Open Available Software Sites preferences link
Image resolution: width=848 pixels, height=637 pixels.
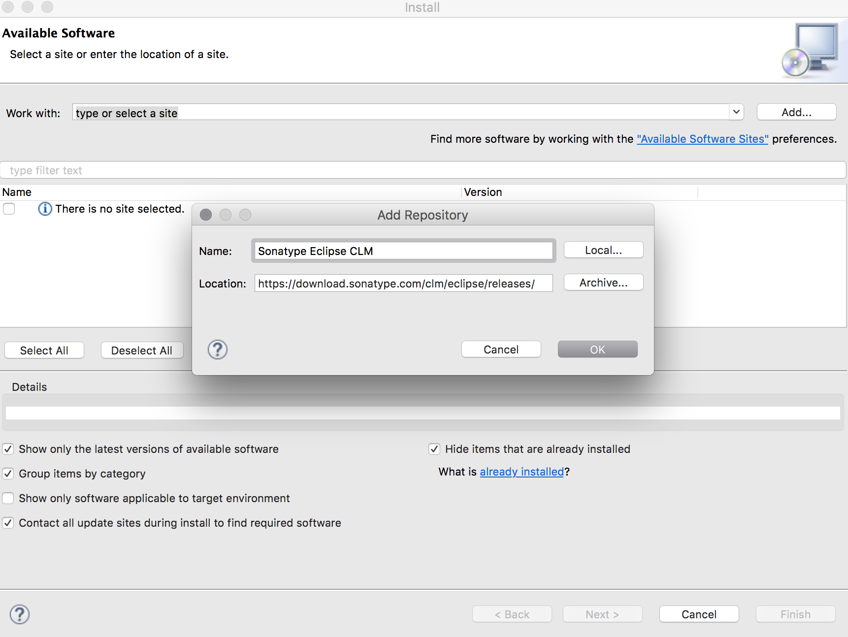tap(702, 139)
